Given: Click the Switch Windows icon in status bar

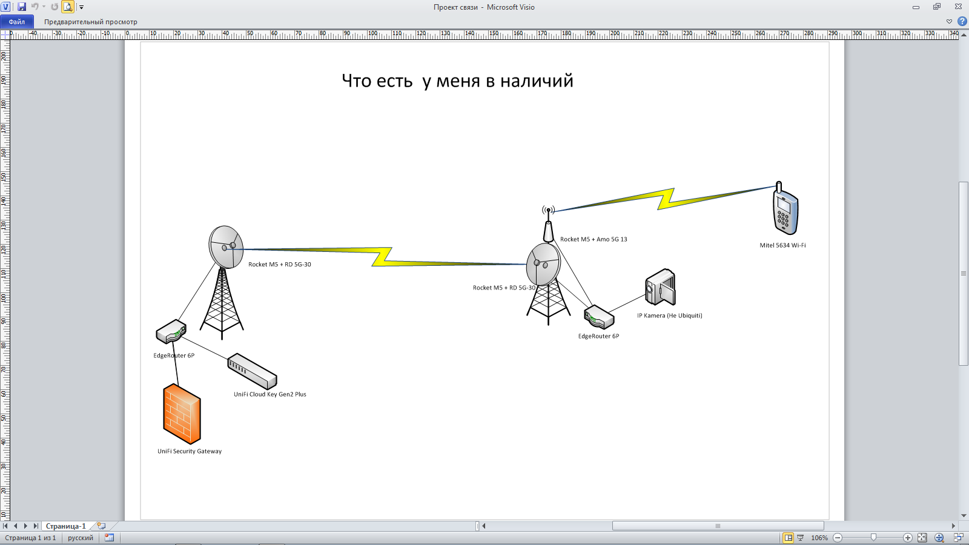Looking at the screenshot, I should (959, 538).
